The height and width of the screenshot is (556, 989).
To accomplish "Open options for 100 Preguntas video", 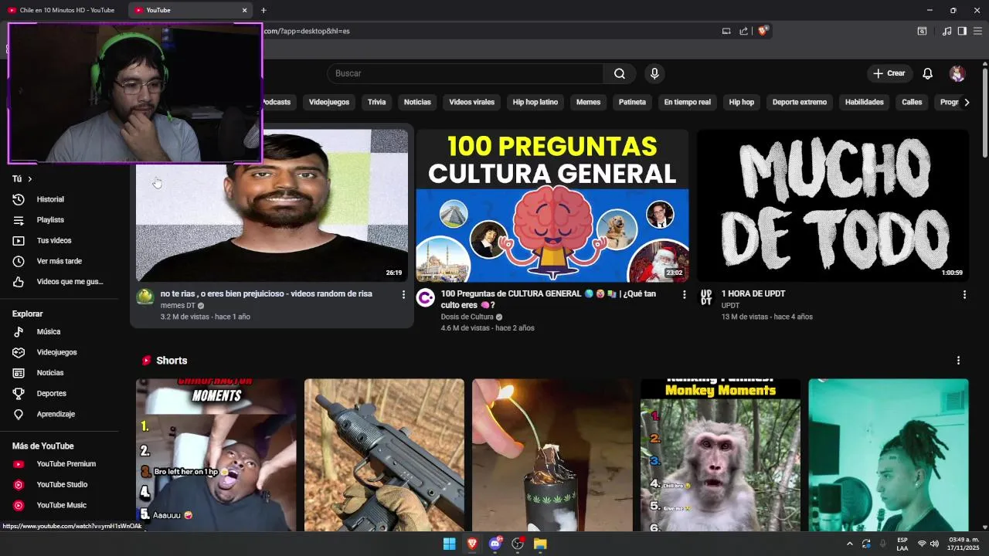I will pos(684,294).
